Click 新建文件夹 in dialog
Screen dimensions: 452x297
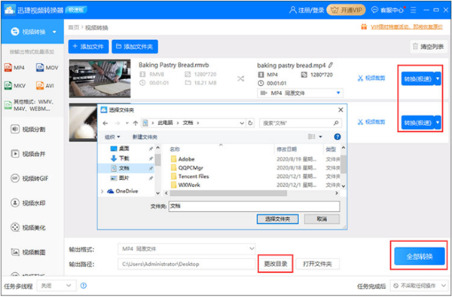click(145, 137)
